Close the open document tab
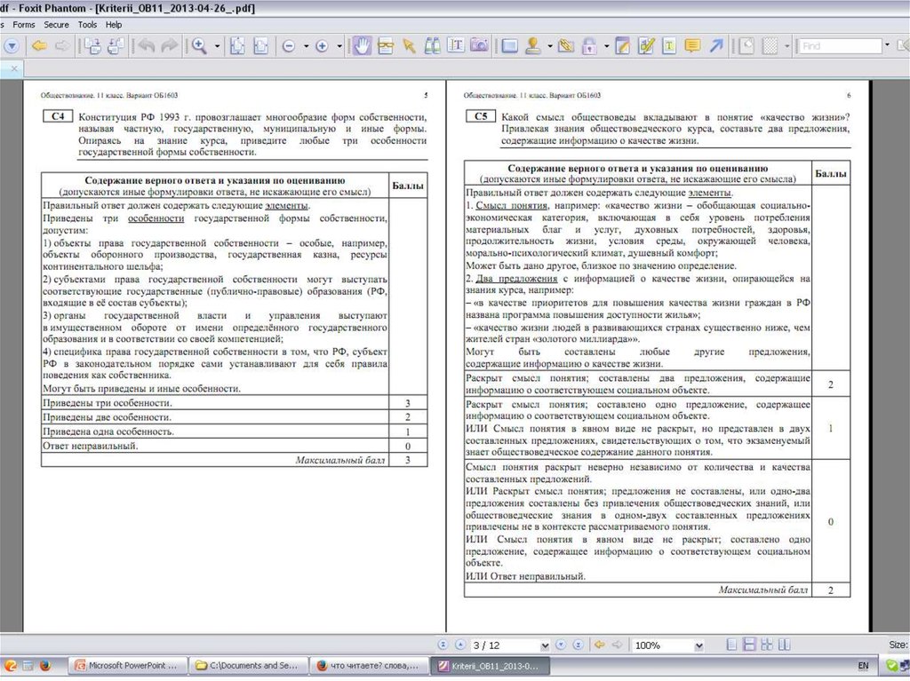This screenshot has height=681, width=910. tap(15, 68)
